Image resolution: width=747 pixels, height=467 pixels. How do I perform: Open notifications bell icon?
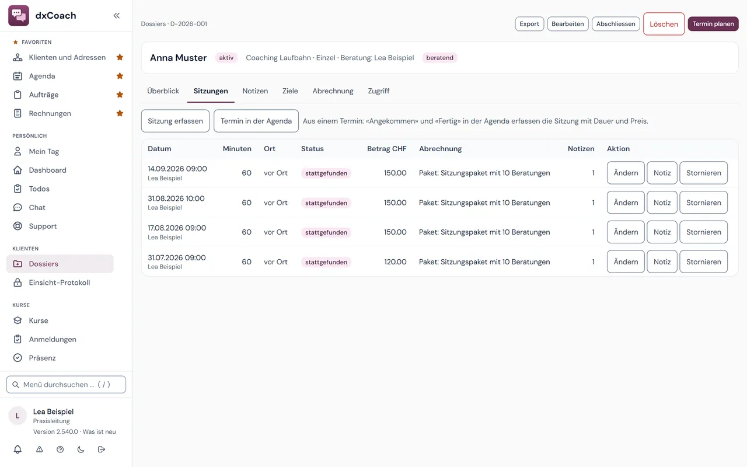(x=18, y=449)
